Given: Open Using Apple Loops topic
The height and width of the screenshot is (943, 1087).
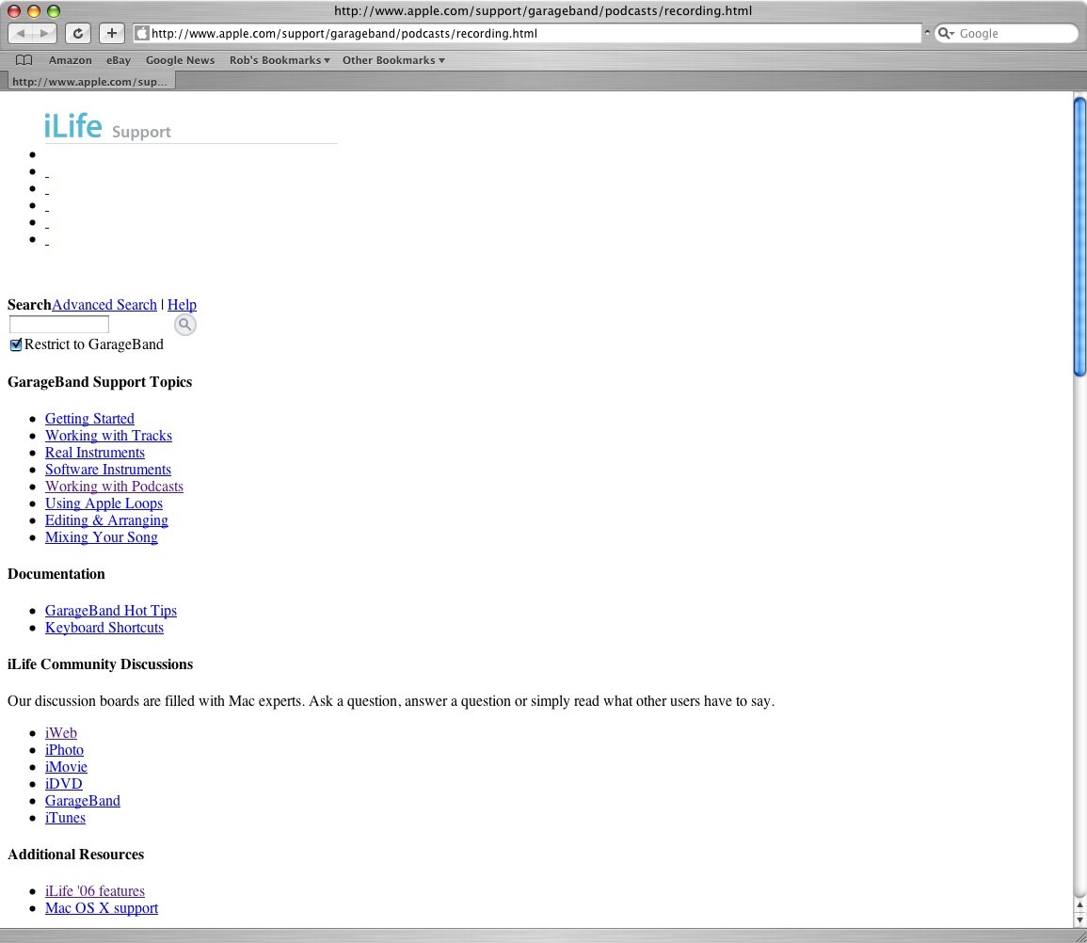Looking at the screenshot, I should [x=104, y=503].
